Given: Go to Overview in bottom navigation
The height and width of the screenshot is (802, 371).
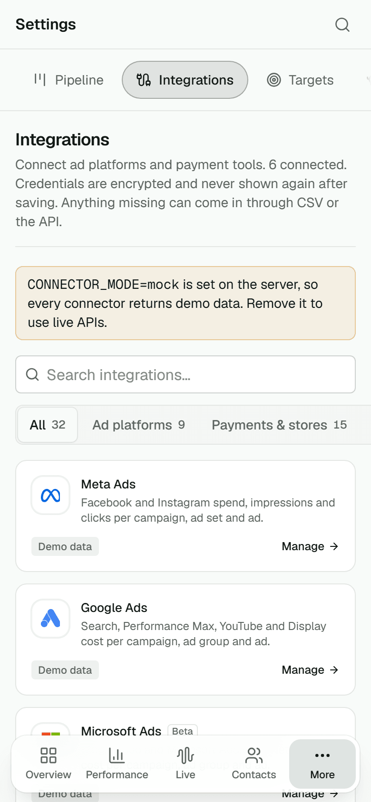Looking at the screenshot, I should point(49,764).
